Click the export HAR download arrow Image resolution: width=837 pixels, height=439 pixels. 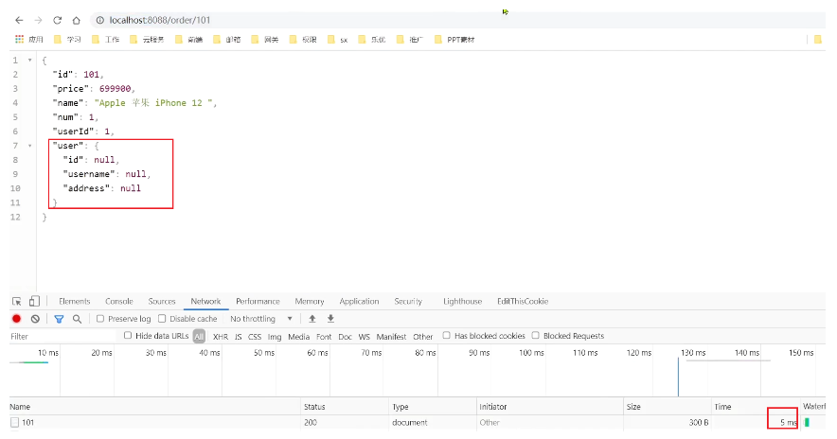pos(331,319)
